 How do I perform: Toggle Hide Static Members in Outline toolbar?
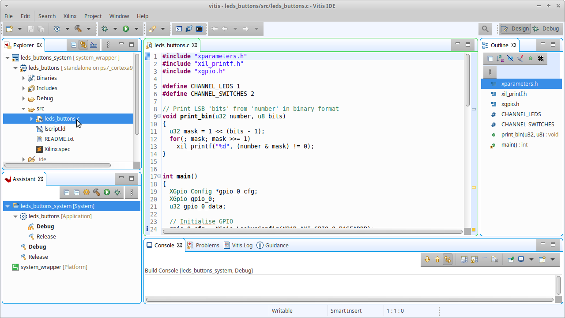(520, 58)
